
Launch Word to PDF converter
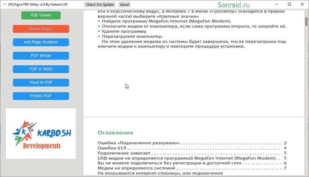coord(41,82)
